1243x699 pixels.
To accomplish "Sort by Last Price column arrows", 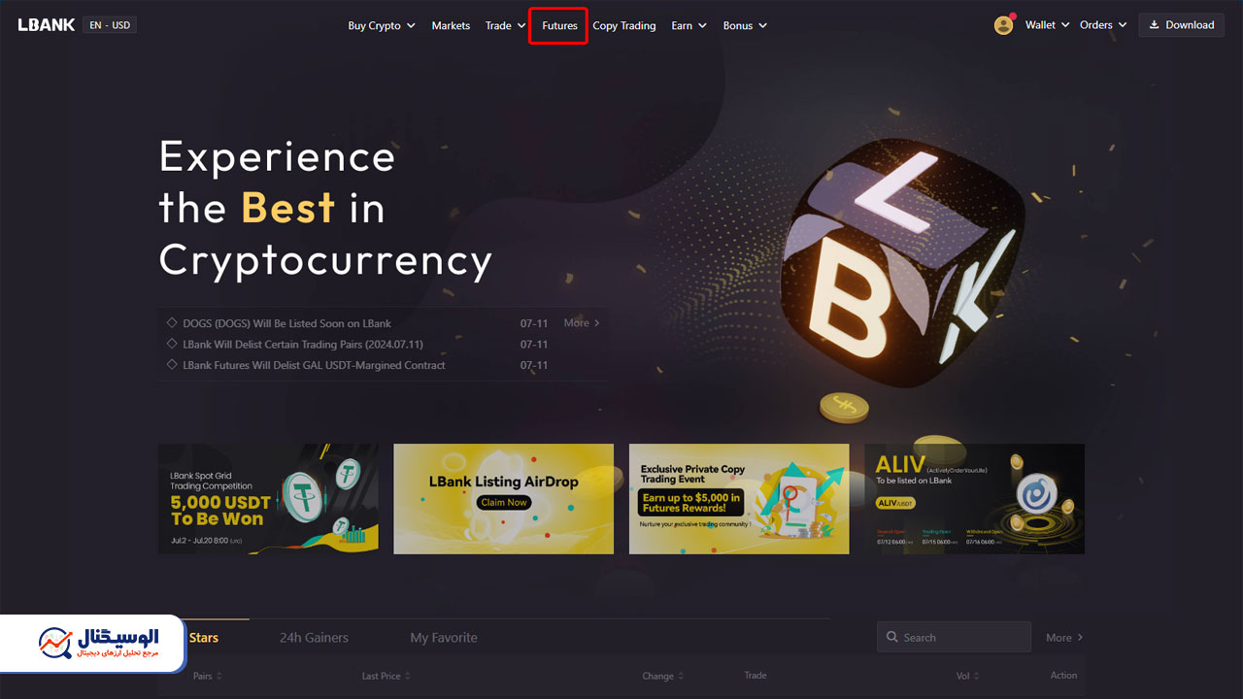I will click(x=408, y=676).
